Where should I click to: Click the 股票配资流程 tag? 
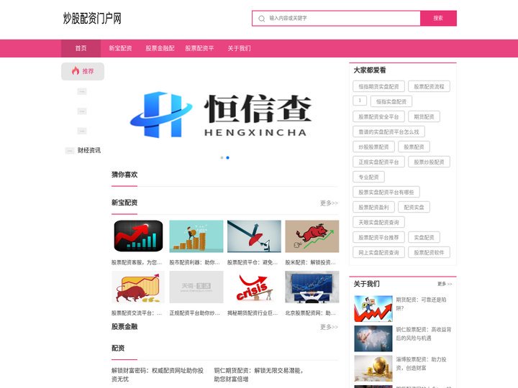tap(429, 86)
